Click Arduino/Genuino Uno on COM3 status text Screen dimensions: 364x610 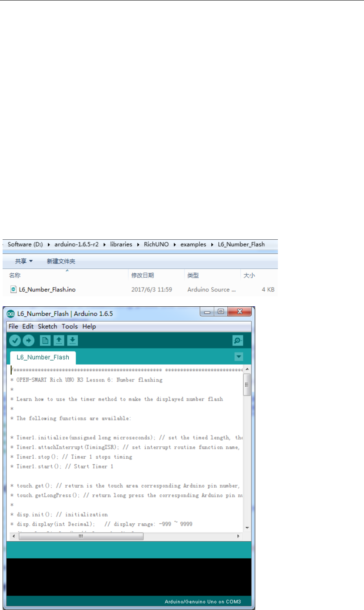(203, 602)
